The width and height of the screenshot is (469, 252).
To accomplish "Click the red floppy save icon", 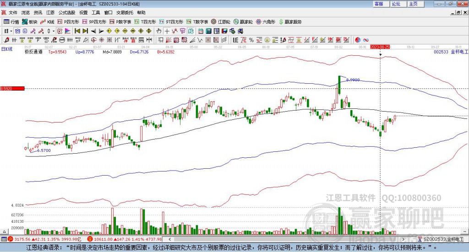I will pos(224,31).
